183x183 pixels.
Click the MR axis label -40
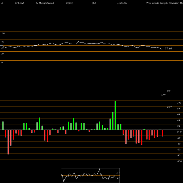[x=179, y=144]
